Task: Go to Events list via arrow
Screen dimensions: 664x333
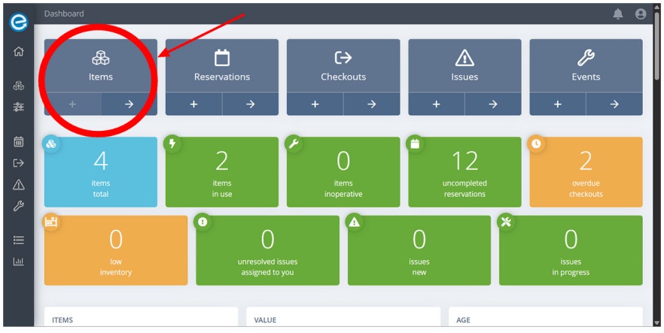Action: pyautogui.click(x=614, y=104)
